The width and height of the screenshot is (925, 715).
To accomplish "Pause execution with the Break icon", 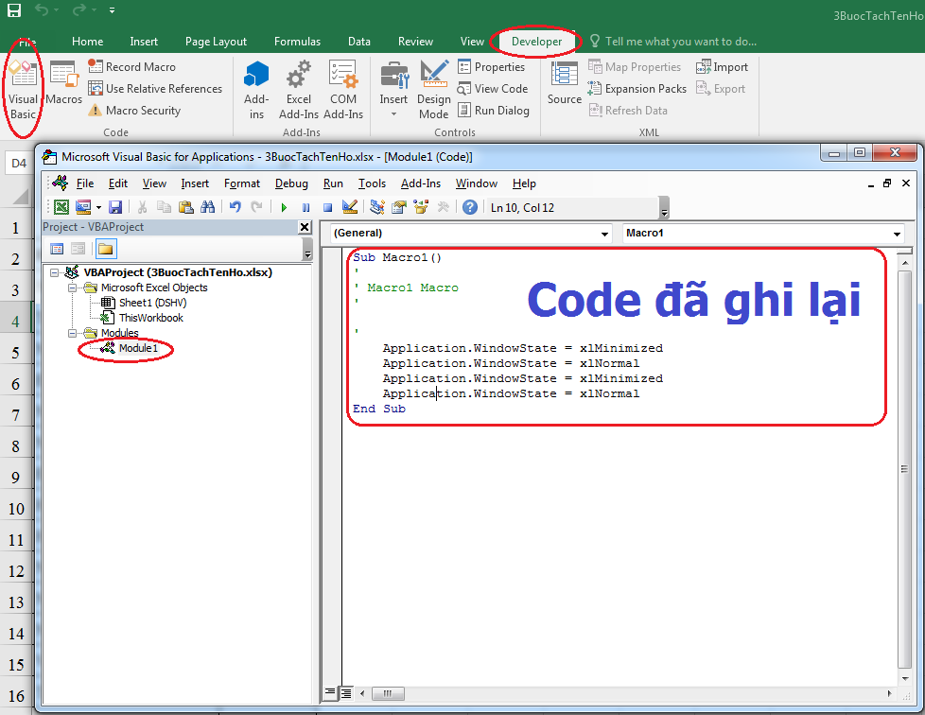I will [305, 207].
